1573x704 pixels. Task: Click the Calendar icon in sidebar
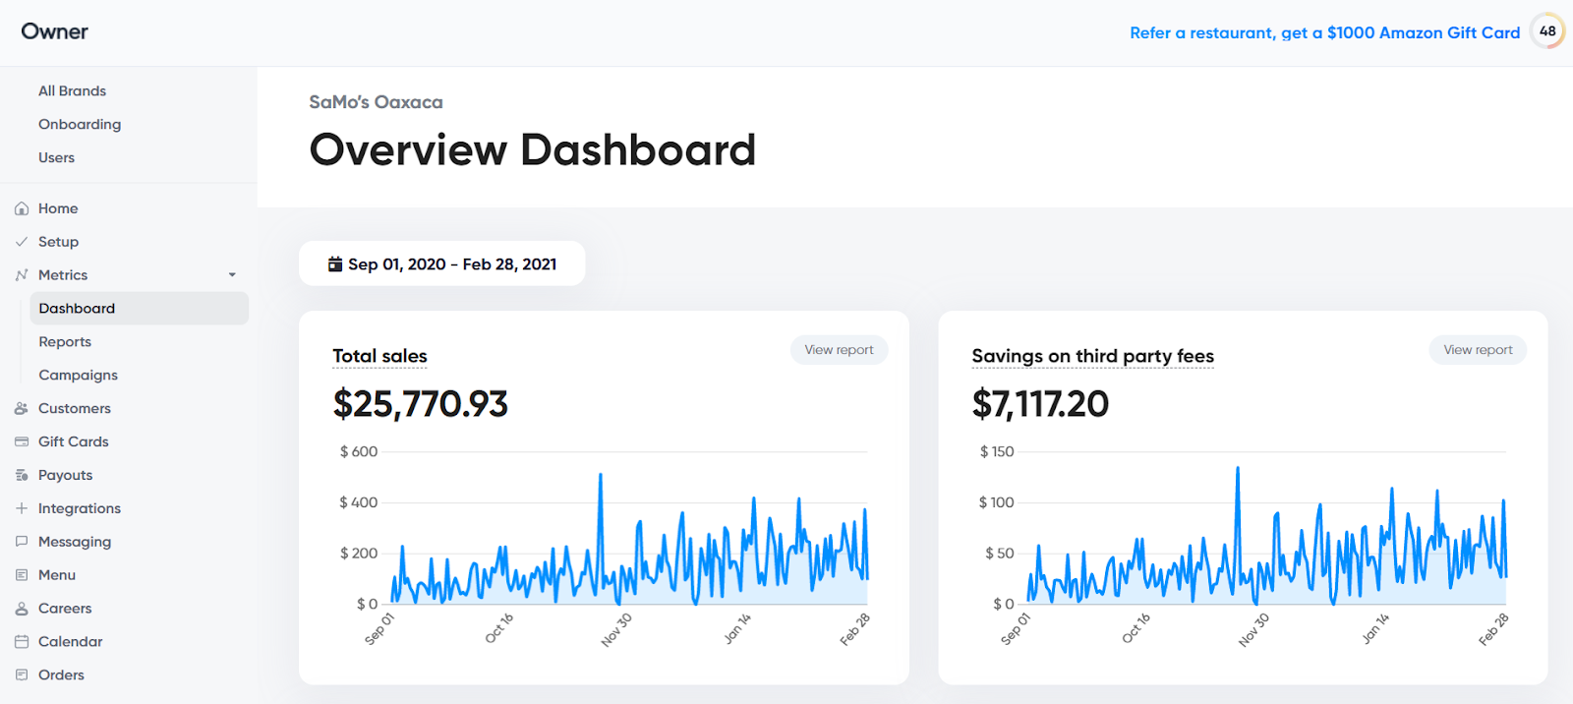22,641
